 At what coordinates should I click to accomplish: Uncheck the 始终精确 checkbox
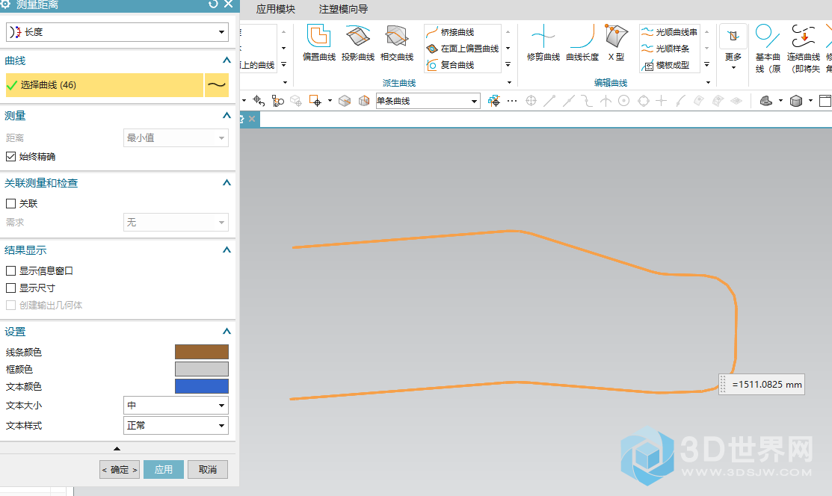click(10, 156)
